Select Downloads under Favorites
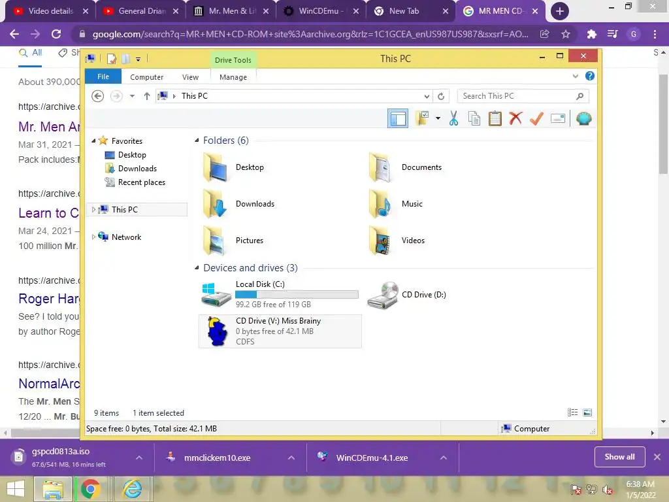 (137, 169)
